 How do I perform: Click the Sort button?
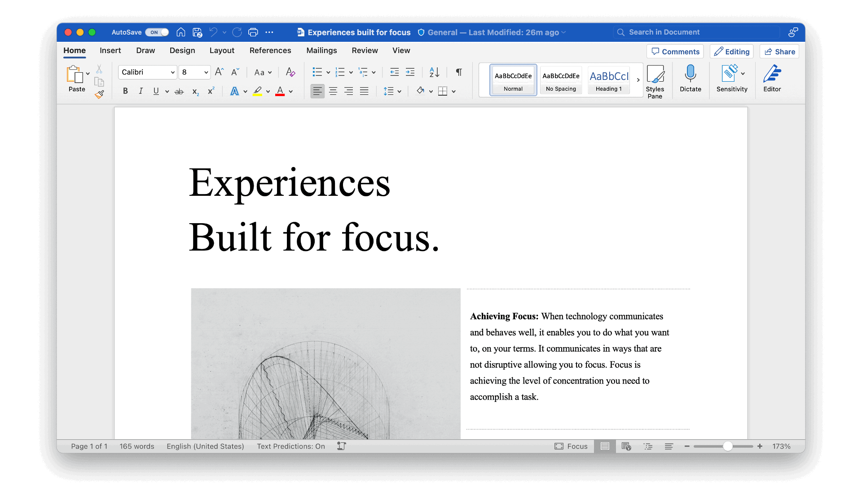tap(433, 72)
